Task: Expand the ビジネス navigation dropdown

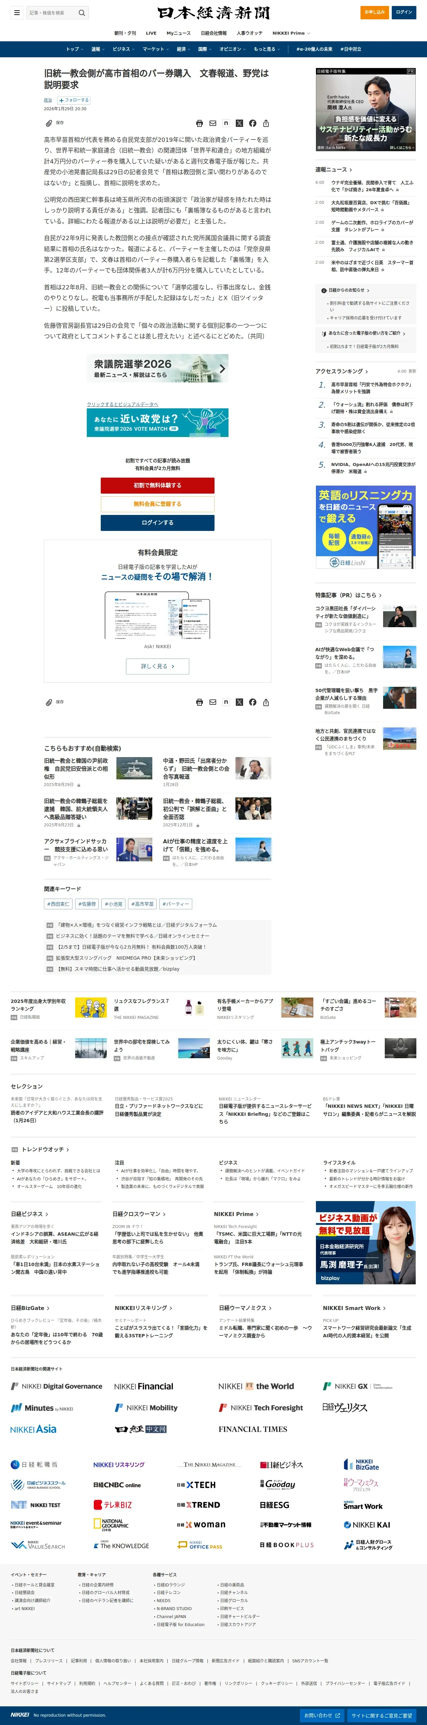Action: click(124, 49)
